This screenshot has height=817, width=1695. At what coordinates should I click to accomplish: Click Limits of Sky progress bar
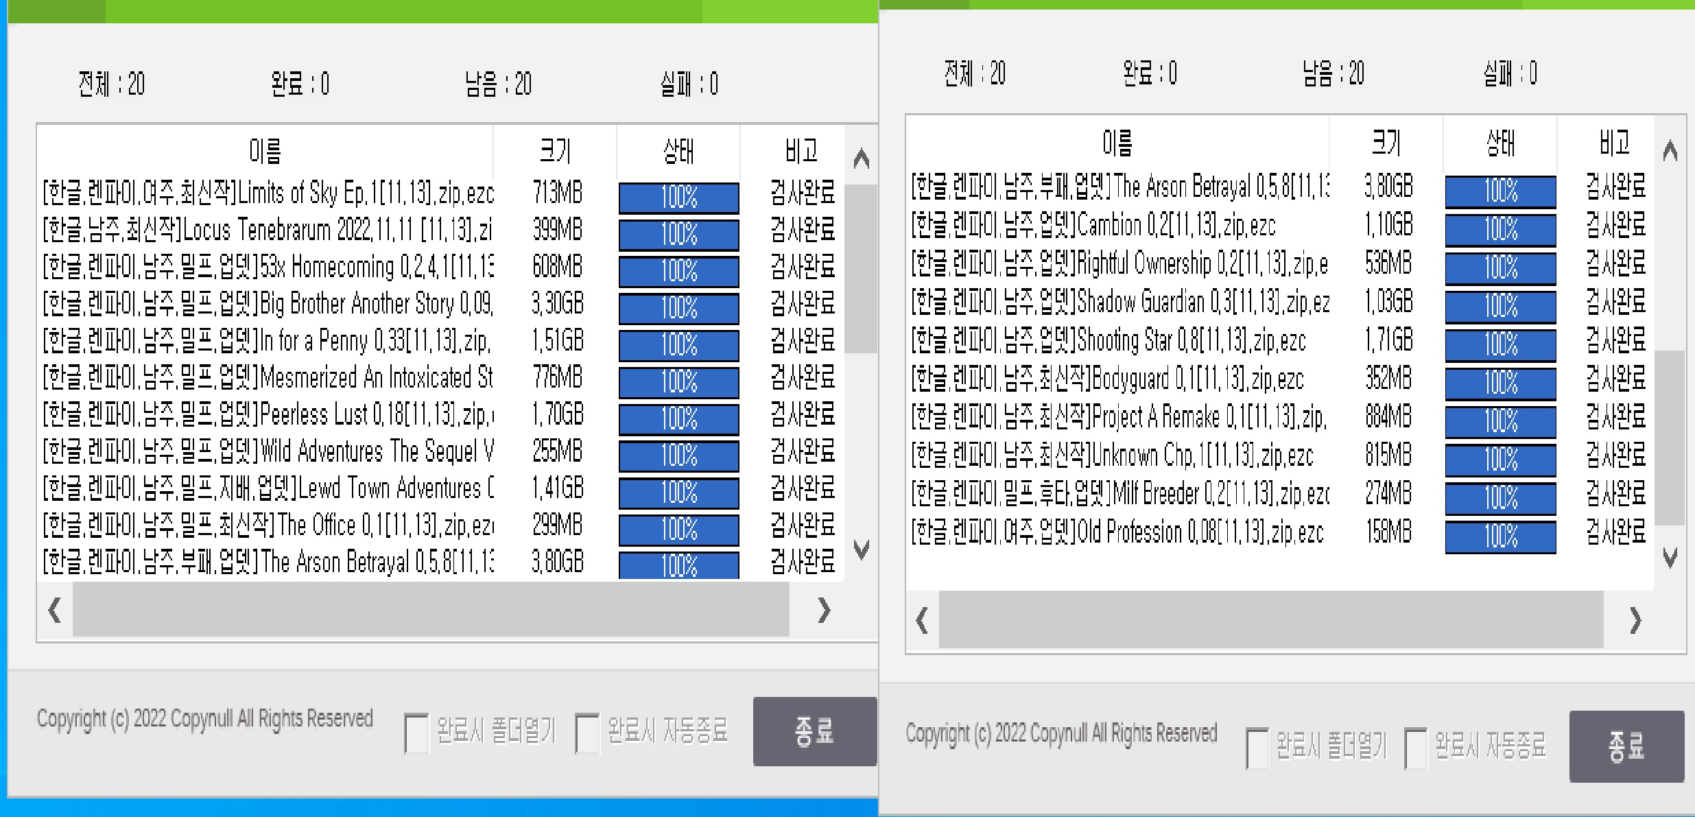click(x=678, y=198)
